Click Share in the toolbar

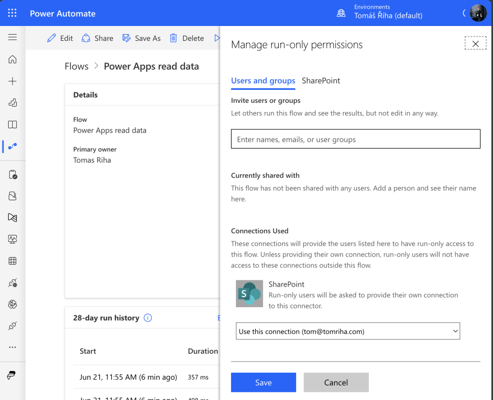pyautogui.click(x=97, y=38)
